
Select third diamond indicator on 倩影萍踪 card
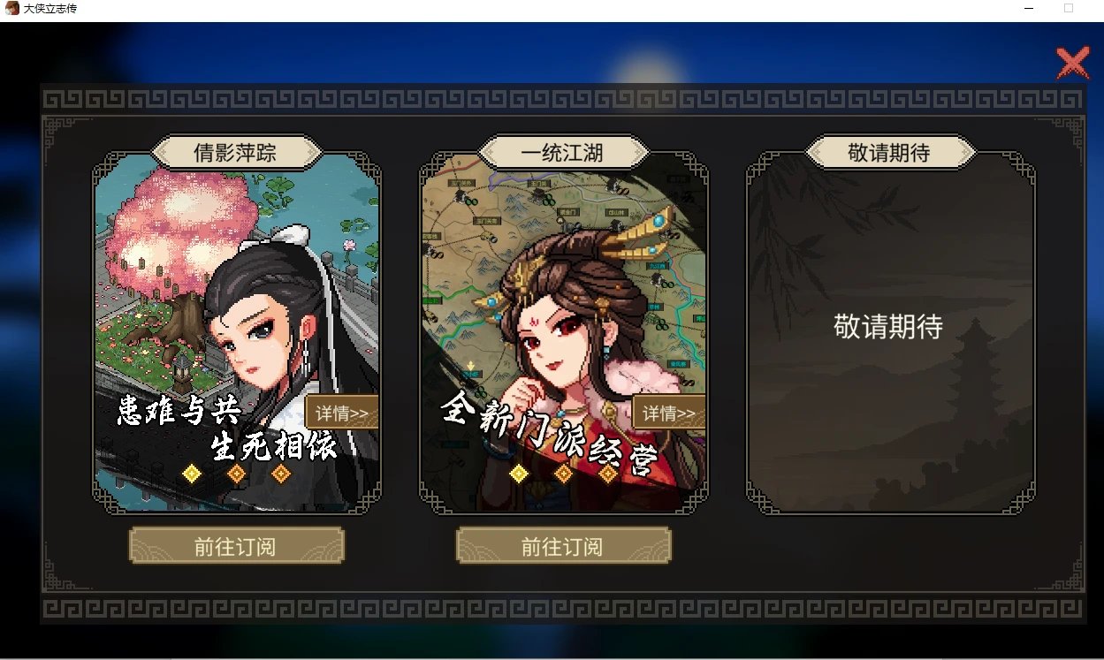click(281, 474)
